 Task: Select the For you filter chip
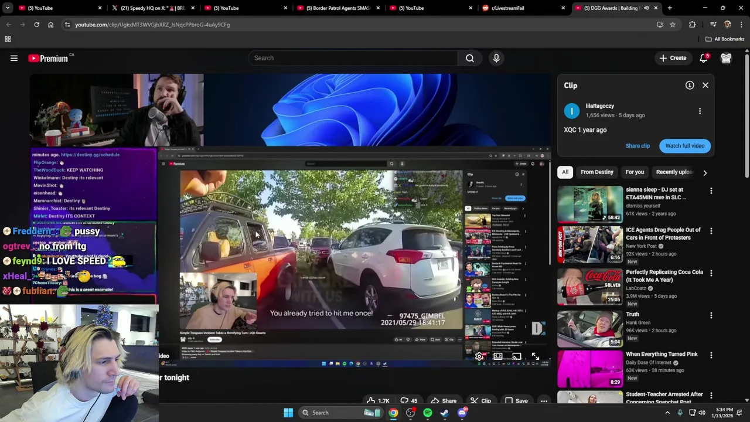pos(635,172)
